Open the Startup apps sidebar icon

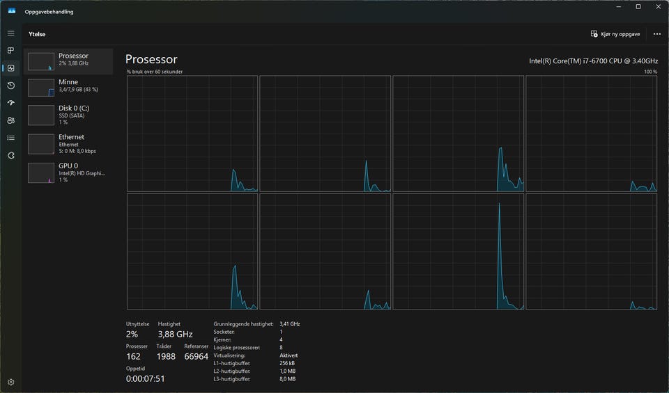pos(10,103)
